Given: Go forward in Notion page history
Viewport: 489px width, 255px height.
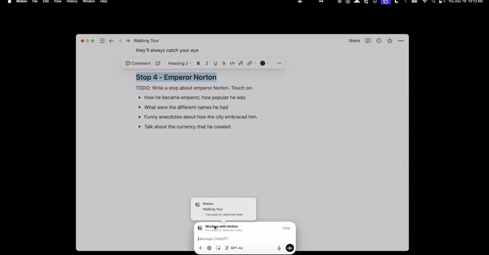Looking at the screenshot, I should tap(120, 41).
